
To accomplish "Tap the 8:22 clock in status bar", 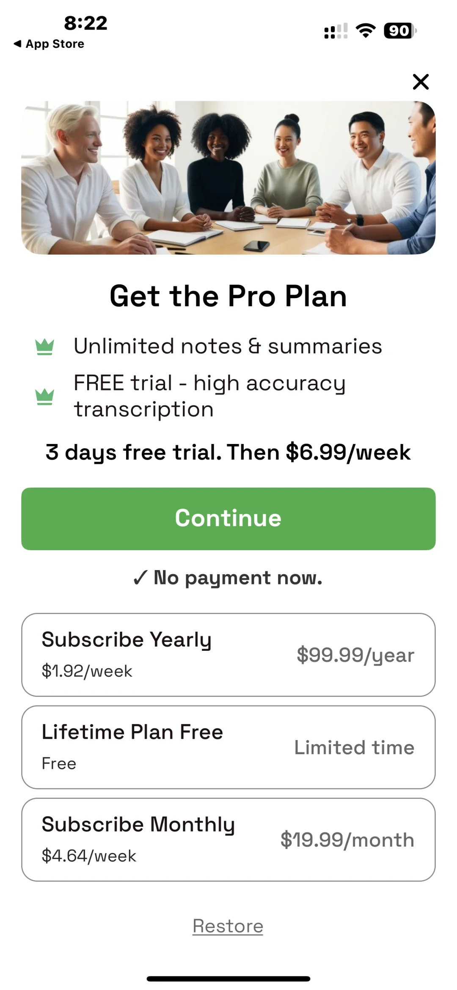I will 85,23.
